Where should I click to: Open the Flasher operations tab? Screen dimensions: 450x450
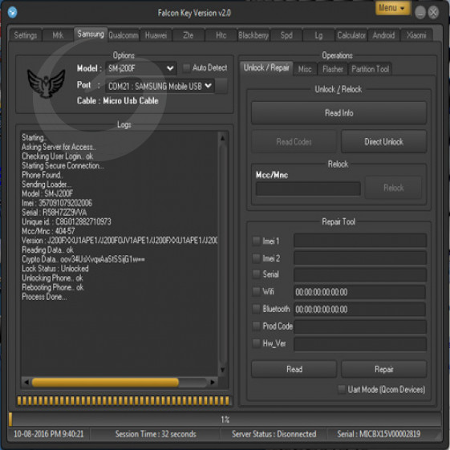point(333,69)
